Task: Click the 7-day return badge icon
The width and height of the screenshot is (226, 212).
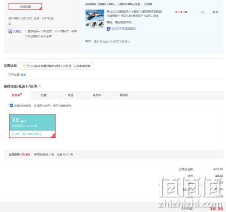Action: [108, 28]
